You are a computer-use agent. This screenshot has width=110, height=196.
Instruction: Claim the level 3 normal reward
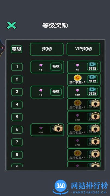point(56,91)
